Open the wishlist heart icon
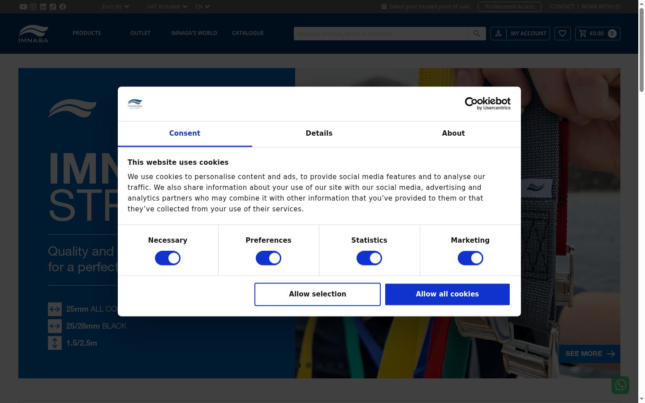Screen dimensions: 645x403 pyautogui.click(x=563, y=34)
